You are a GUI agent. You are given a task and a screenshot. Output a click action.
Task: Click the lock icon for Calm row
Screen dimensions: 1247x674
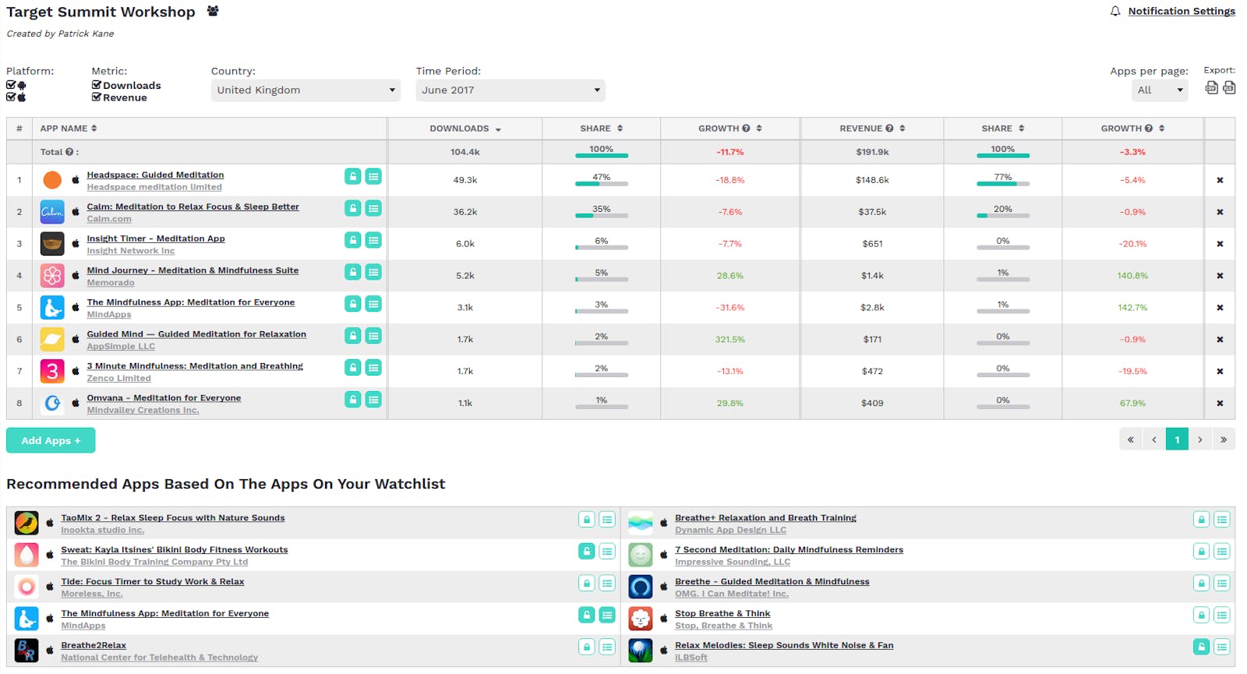coord(353,209)
